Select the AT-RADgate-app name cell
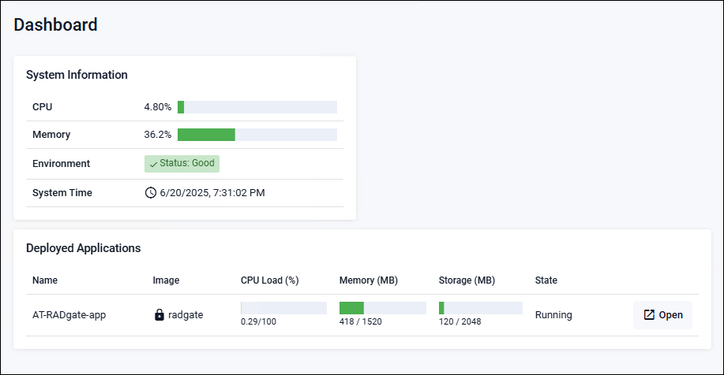The image size is (724, 375). tap(69, 315)
